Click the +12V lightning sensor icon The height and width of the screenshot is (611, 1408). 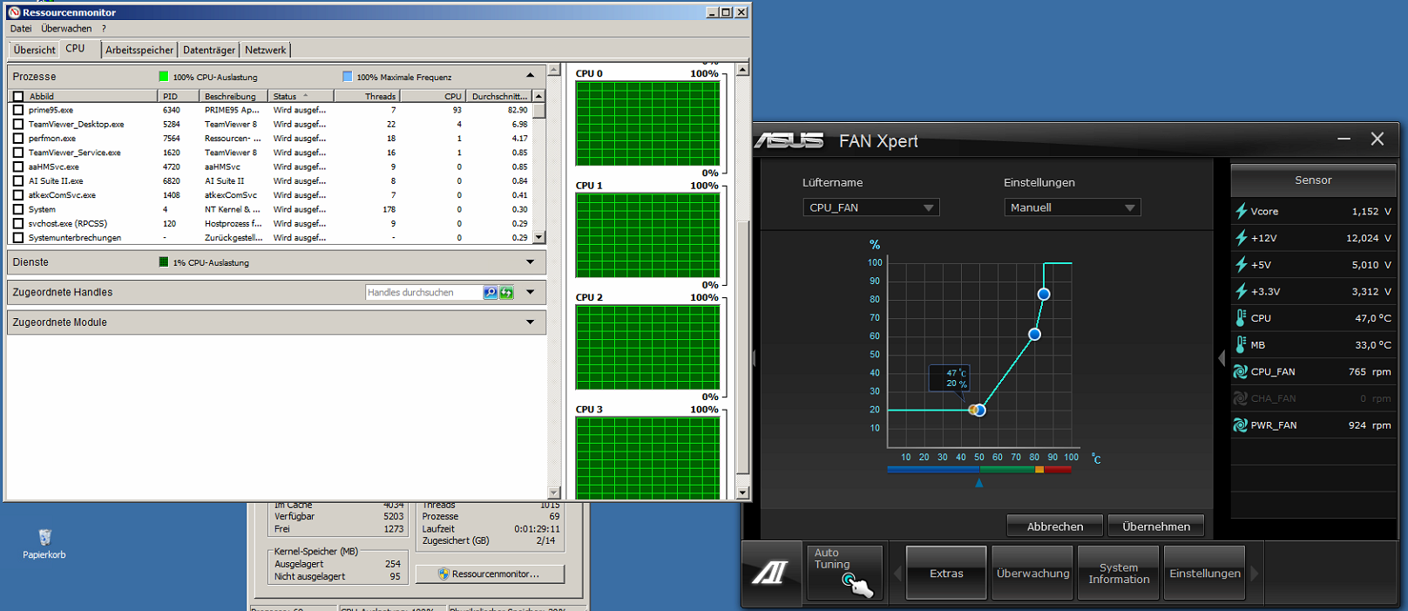coord(1241,238)
